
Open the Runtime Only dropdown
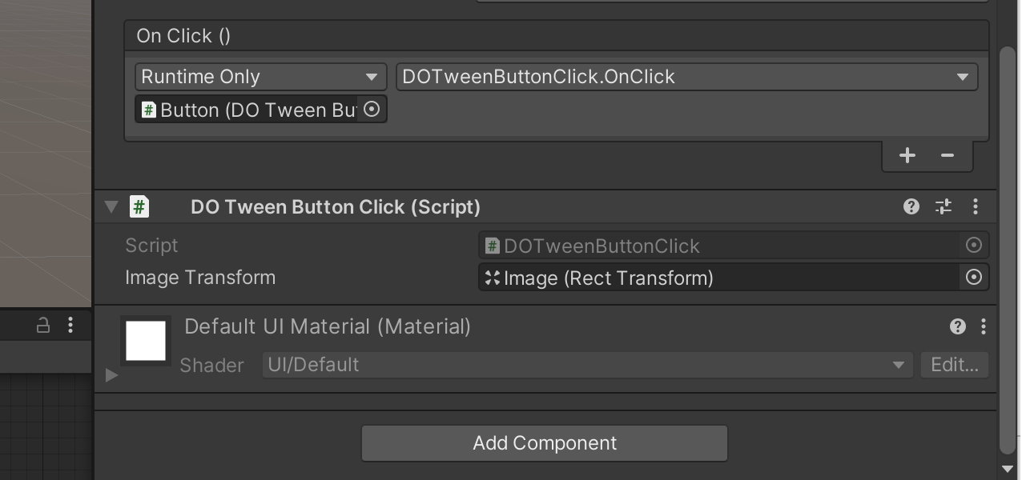click(x=260, y=77)
